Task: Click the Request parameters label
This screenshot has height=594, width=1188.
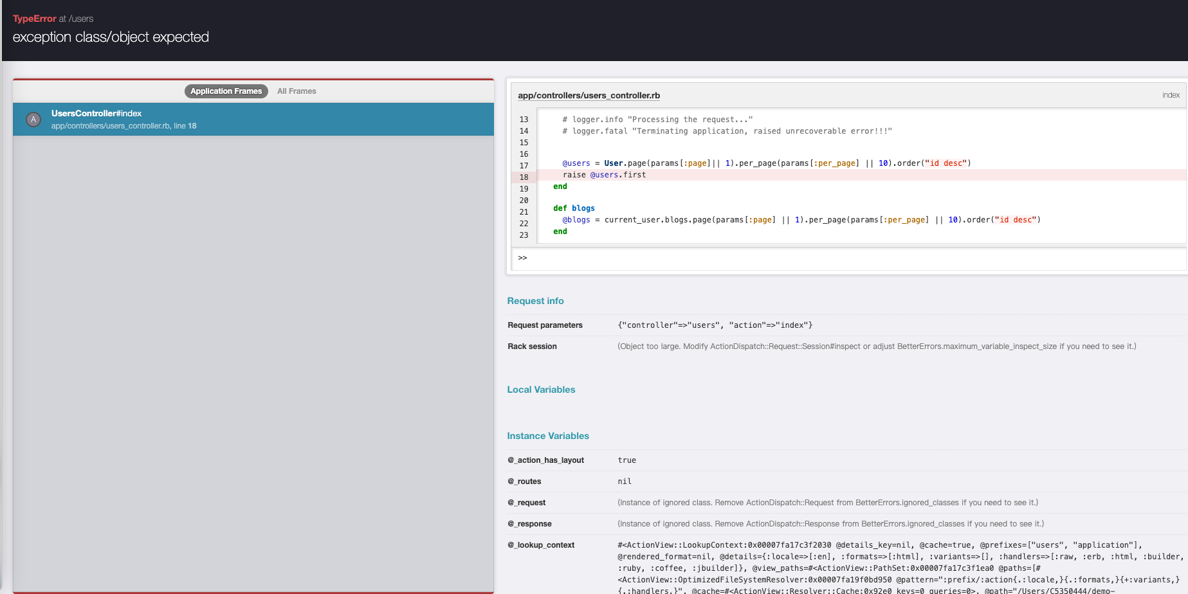Action: (545, 325)
